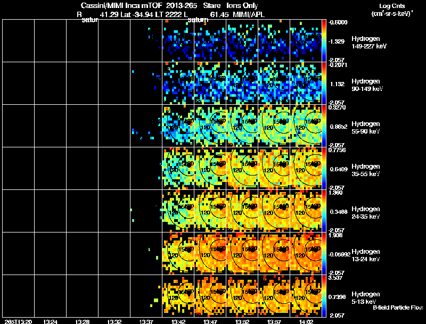This screenshot has height=324, width=426.
Task: Open the 149-227 keV image at 13:42
Action: tap(178, 41)
